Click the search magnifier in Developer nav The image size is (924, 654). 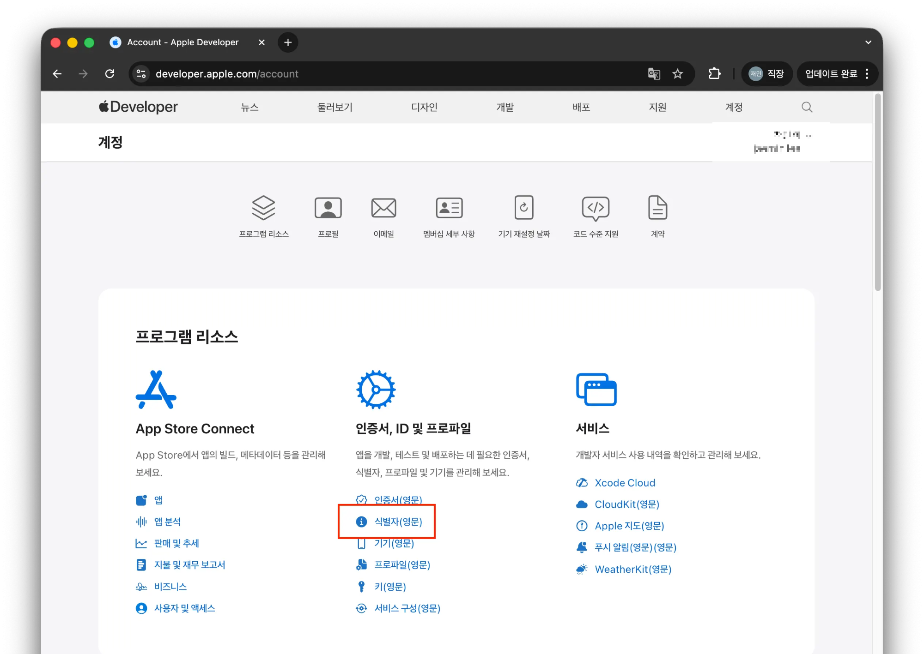point(807,107)
